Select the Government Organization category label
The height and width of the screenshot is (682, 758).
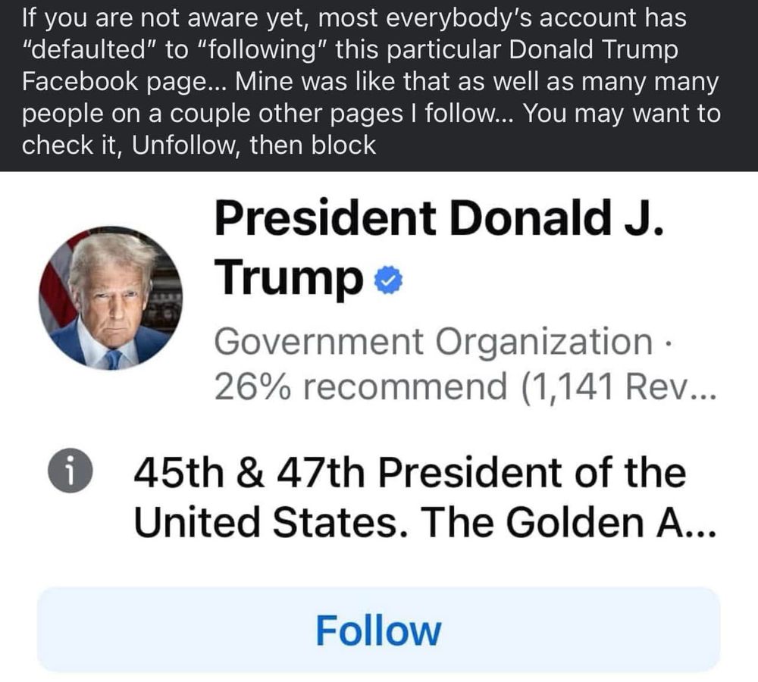(434, 341)
